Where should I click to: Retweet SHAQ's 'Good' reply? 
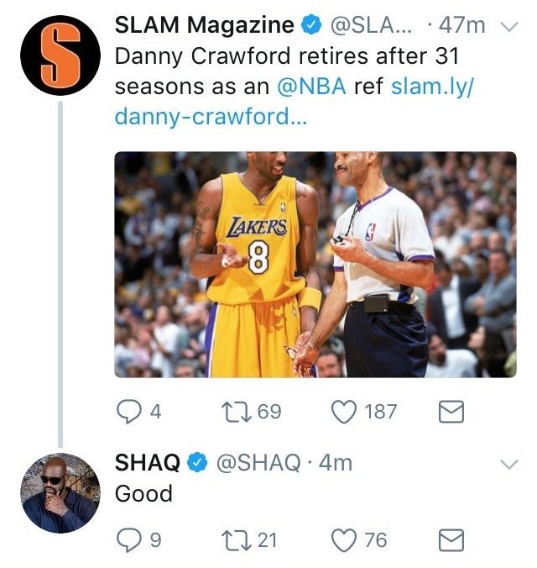click(237, 540)
